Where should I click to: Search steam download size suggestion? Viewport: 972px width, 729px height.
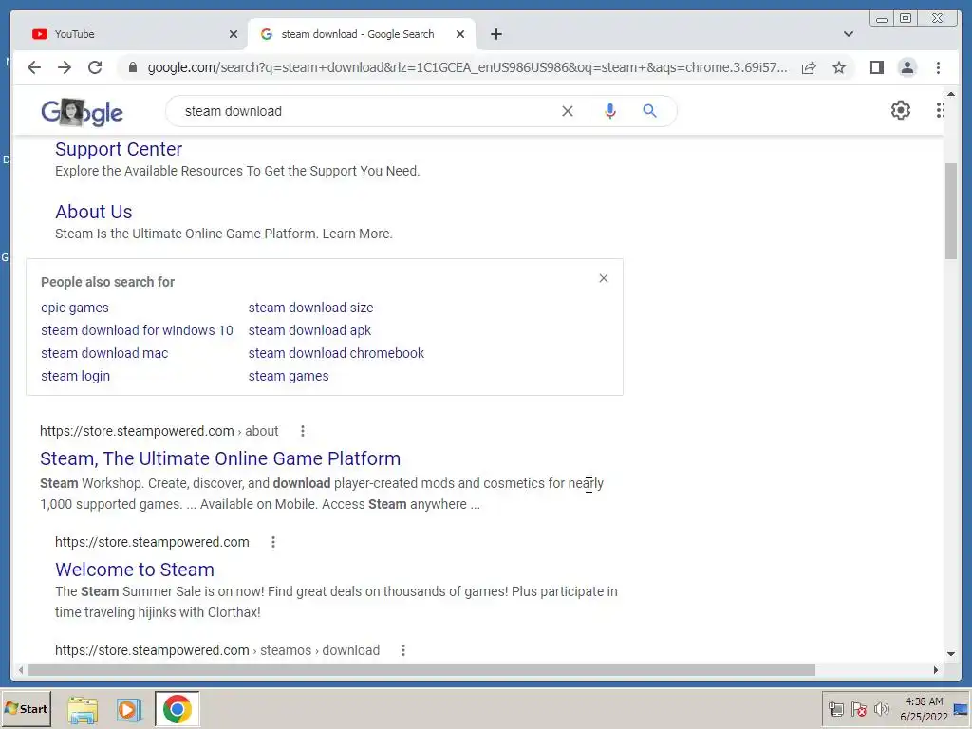(310, 308)
